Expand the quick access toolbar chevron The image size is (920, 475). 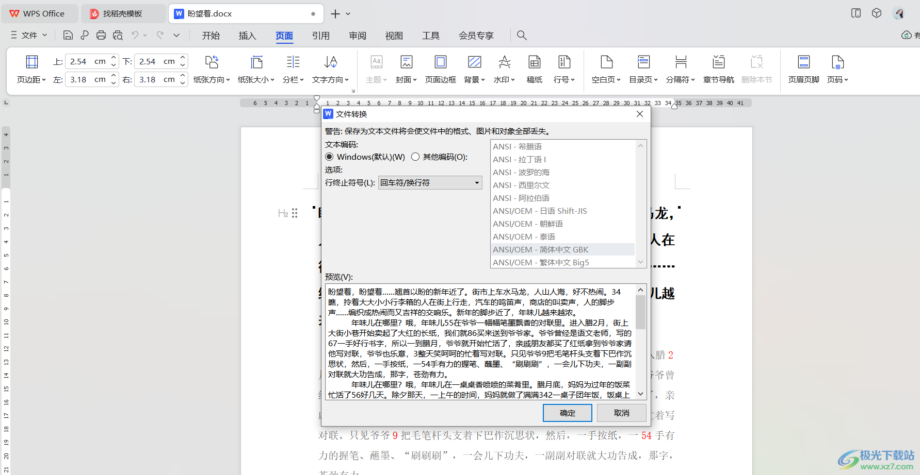[x=176, y=35]
